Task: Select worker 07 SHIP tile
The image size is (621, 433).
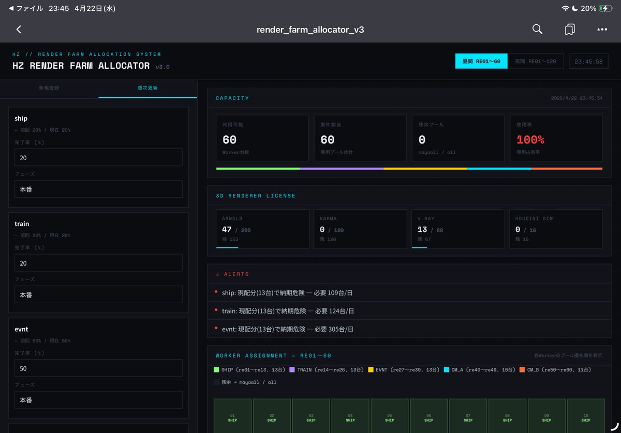Action: click(468, 416)
